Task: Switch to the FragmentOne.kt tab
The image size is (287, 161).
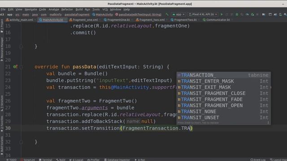Action: click(117, 20)
